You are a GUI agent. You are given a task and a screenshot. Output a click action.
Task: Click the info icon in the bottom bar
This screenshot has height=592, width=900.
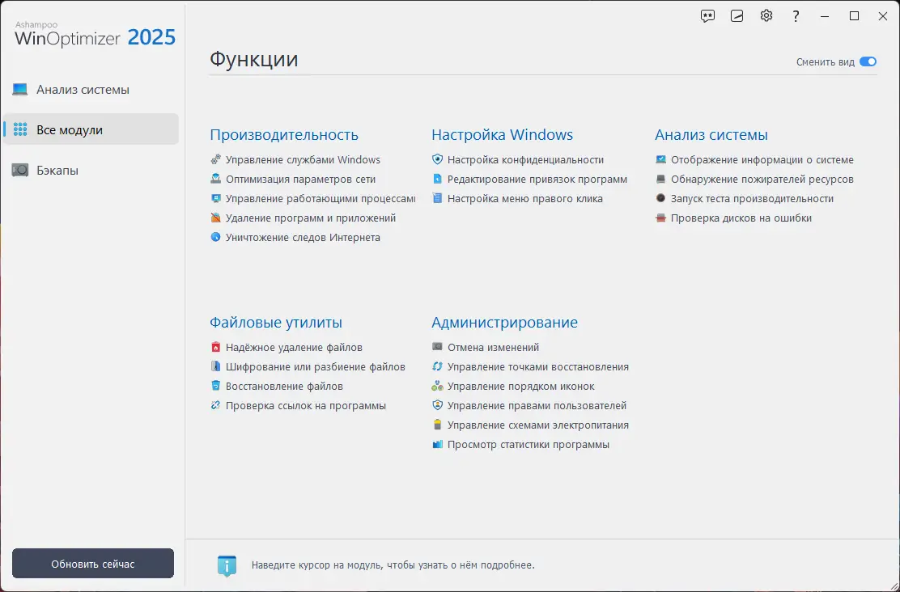tap(227, 566)
